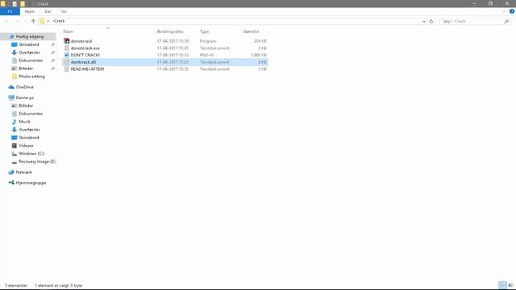
Task: Sort files by Navn column
Action: pos(69,31)
